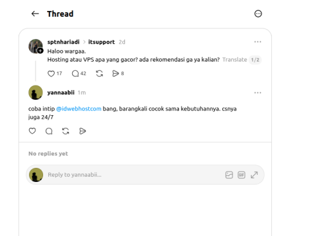Open more options for yannaabii's reply

[258, 93]
